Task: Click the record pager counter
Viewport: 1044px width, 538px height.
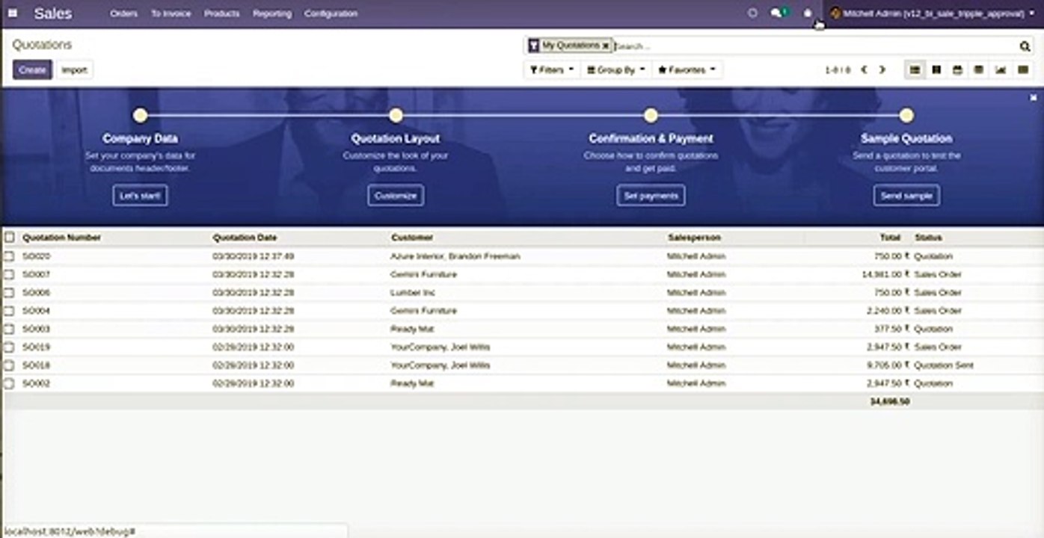Action: [x=838, y=69]
